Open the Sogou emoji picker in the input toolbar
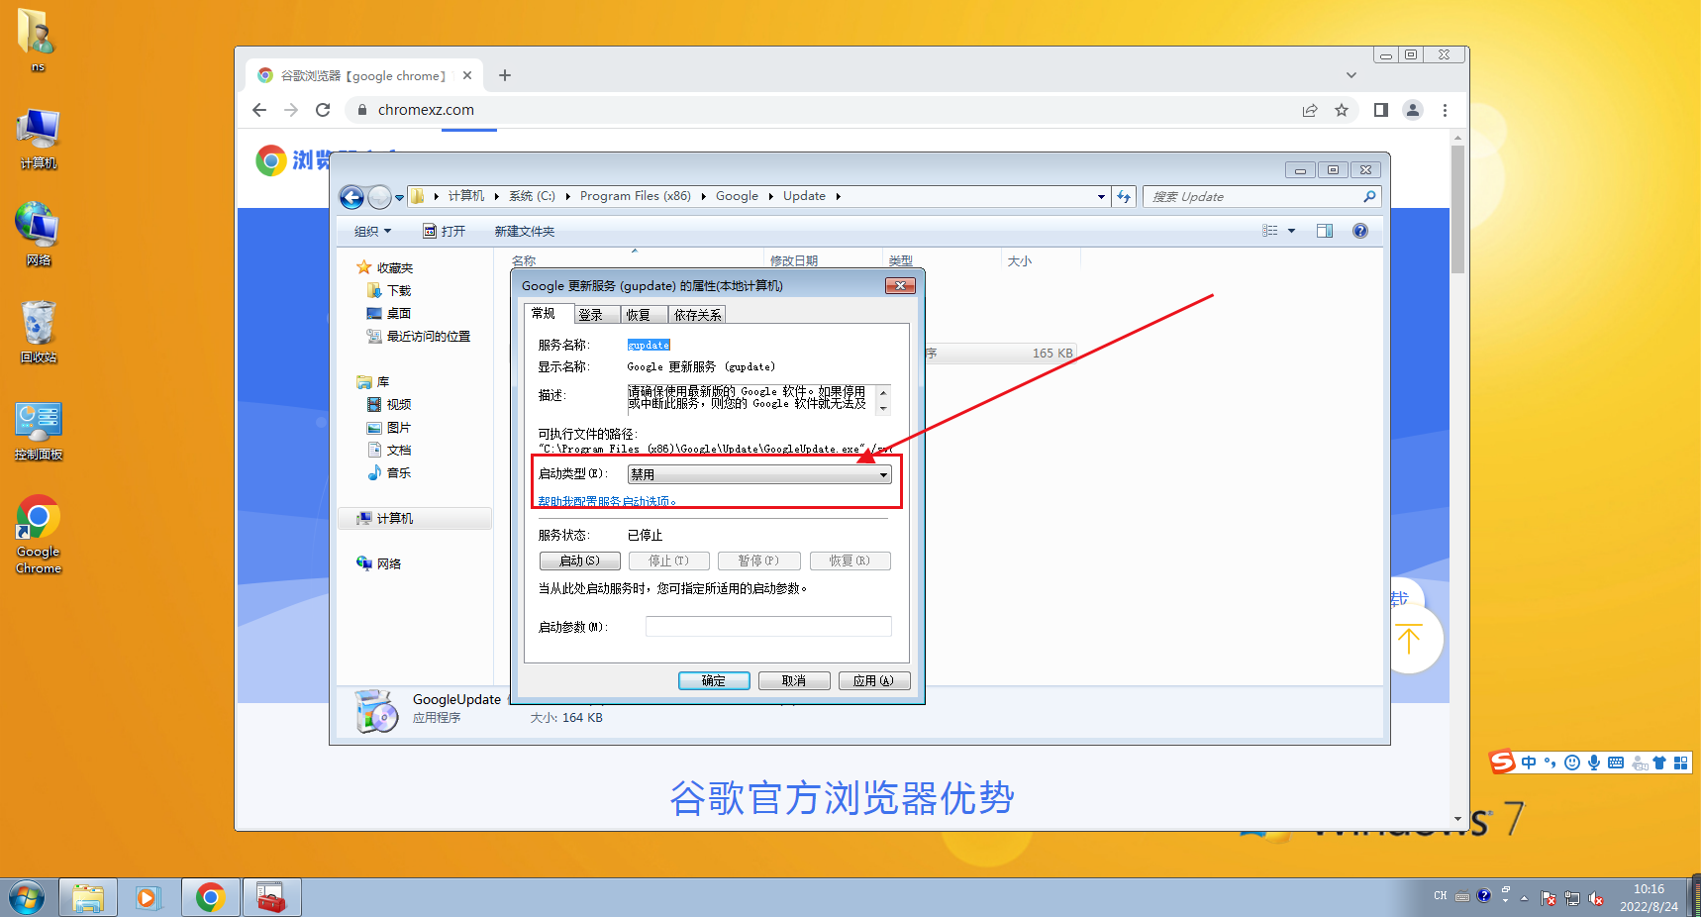1701x917 pixels. 1571,762
